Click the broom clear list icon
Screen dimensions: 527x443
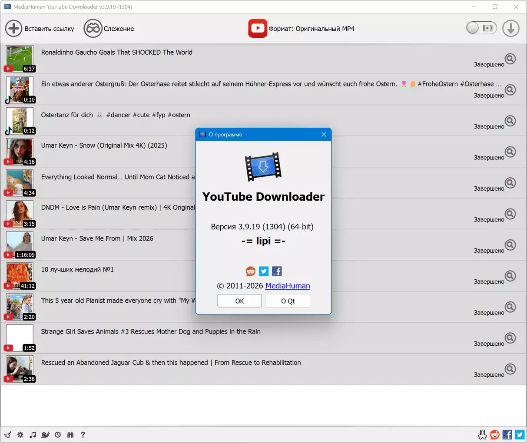[x=8, y=435]
